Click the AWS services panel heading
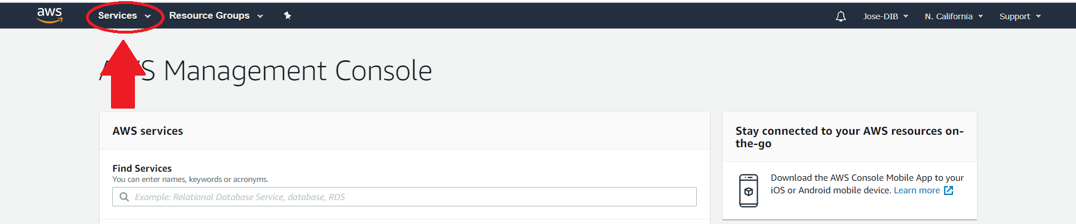 click(147, 131)
